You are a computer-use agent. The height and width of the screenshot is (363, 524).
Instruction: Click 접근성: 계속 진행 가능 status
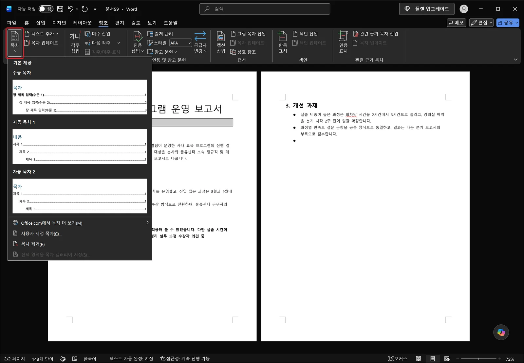185,359
